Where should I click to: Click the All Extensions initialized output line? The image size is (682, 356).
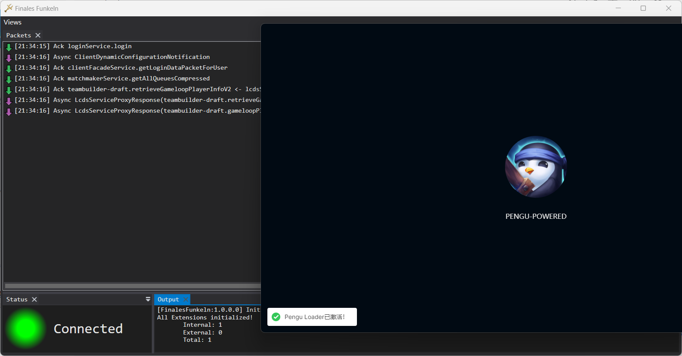point(205,317)
